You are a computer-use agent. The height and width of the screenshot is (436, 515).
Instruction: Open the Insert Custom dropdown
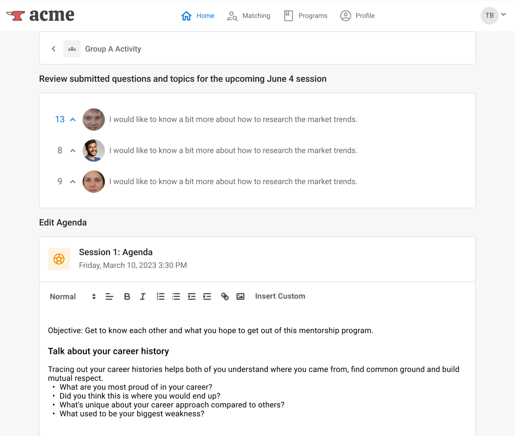(280, 296)
